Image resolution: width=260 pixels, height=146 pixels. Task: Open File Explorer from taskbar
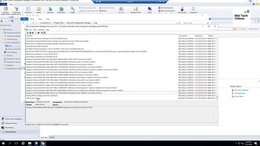(x=30, y=143)
